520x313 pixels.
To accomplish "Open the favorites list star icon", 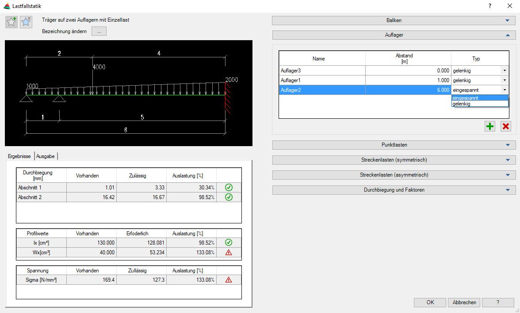I will pyautogui.click(x=26, y=22).
